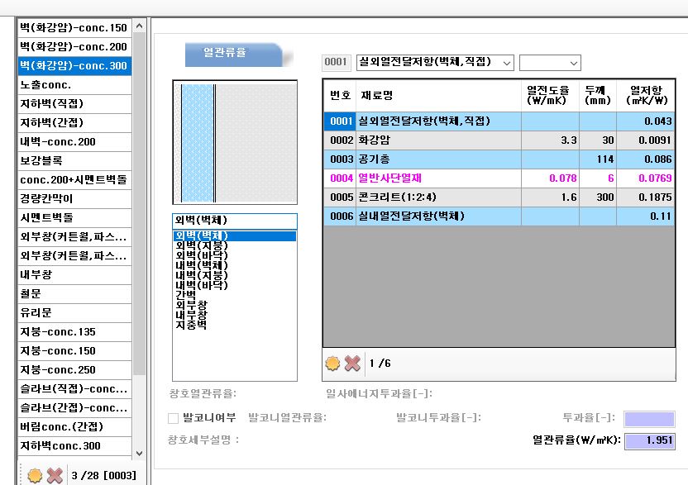The image size is (688, 485).
Task: Click the add-layer icon below the material table
Action: 333,363
